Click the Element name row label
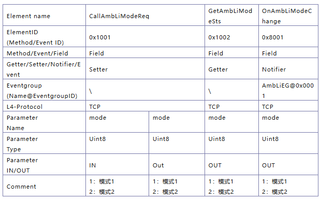 click(x=28, y=16)
